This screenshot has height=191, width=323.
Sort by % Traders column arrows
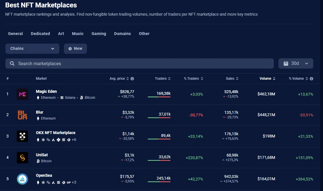point(202,79)
